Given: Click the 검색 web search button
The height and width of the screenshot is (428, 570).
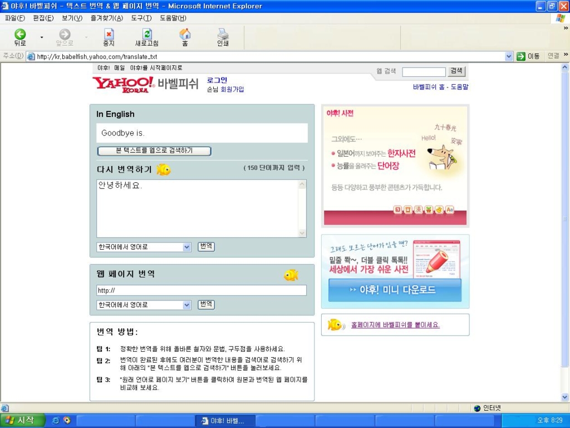Looking at the screenshot, I should (456, 71).
